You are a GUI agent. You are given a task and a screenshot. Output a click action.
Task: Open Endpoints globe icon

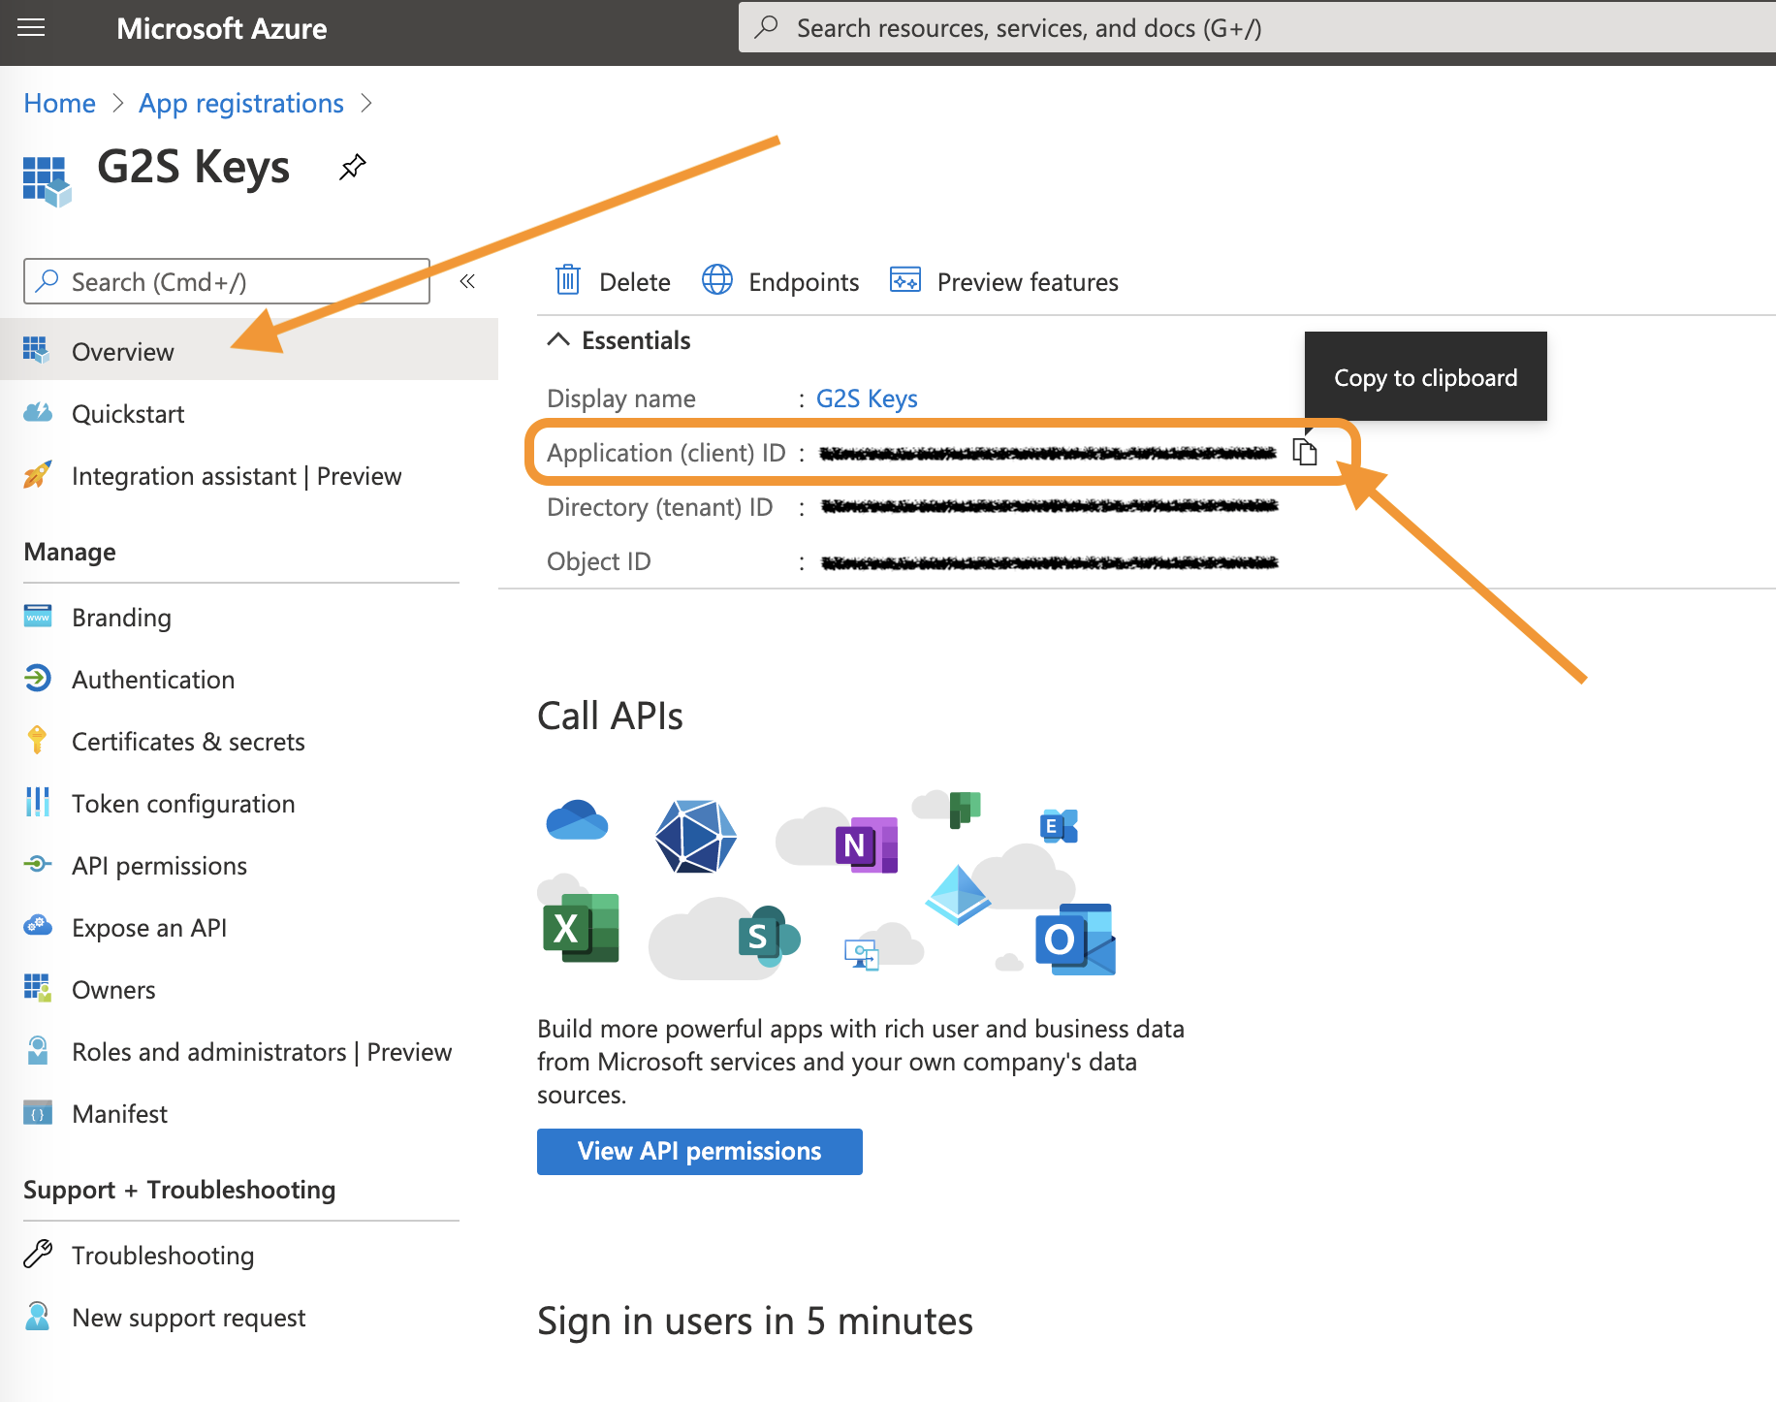[717, 280]
